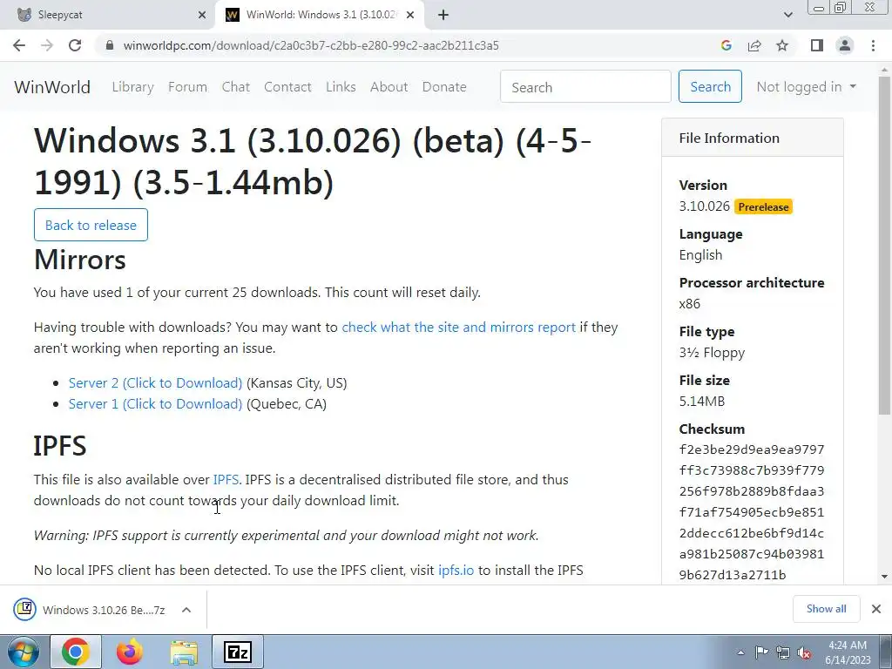Open the site security padlock info
892x669 pixels.
pos(110,45)
